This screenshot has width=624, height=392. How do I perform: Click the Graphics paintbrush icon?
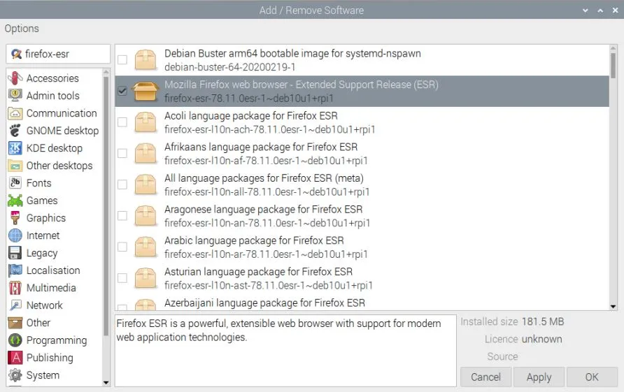point(15,218)
